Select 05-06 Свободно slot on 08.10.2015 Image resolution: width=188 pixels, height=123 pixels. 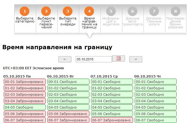(156, 114)
